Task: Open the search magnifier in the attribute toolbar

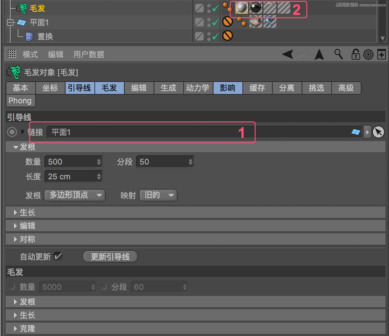Action: coord(338,55)
